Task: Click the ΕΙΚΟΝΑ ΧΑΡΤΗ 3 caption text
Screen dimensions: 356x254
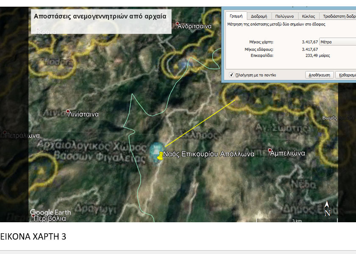Action: [x=33, y=237]
